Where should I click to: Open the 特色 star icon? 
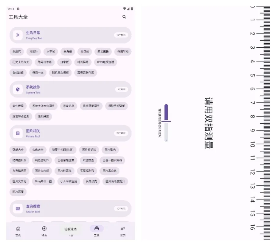point(44,228)
